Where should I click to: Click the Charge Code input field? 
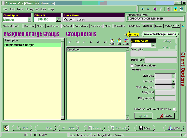click(141, 45)
